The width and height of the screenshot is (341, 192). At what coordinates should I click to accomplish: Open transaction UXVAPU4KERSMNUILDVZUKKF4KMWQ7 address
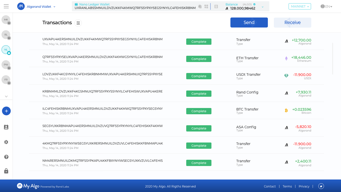click(x=102, y=39)
